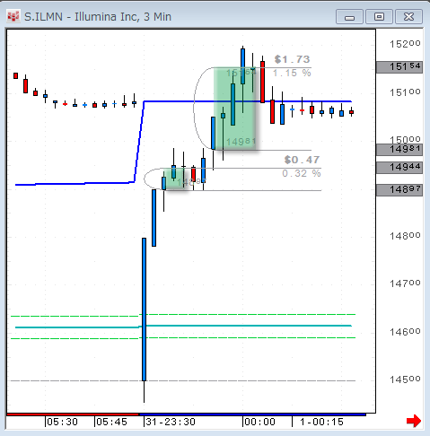
Task: Select the 1.15 % measurement label
Action: (292, 73)
